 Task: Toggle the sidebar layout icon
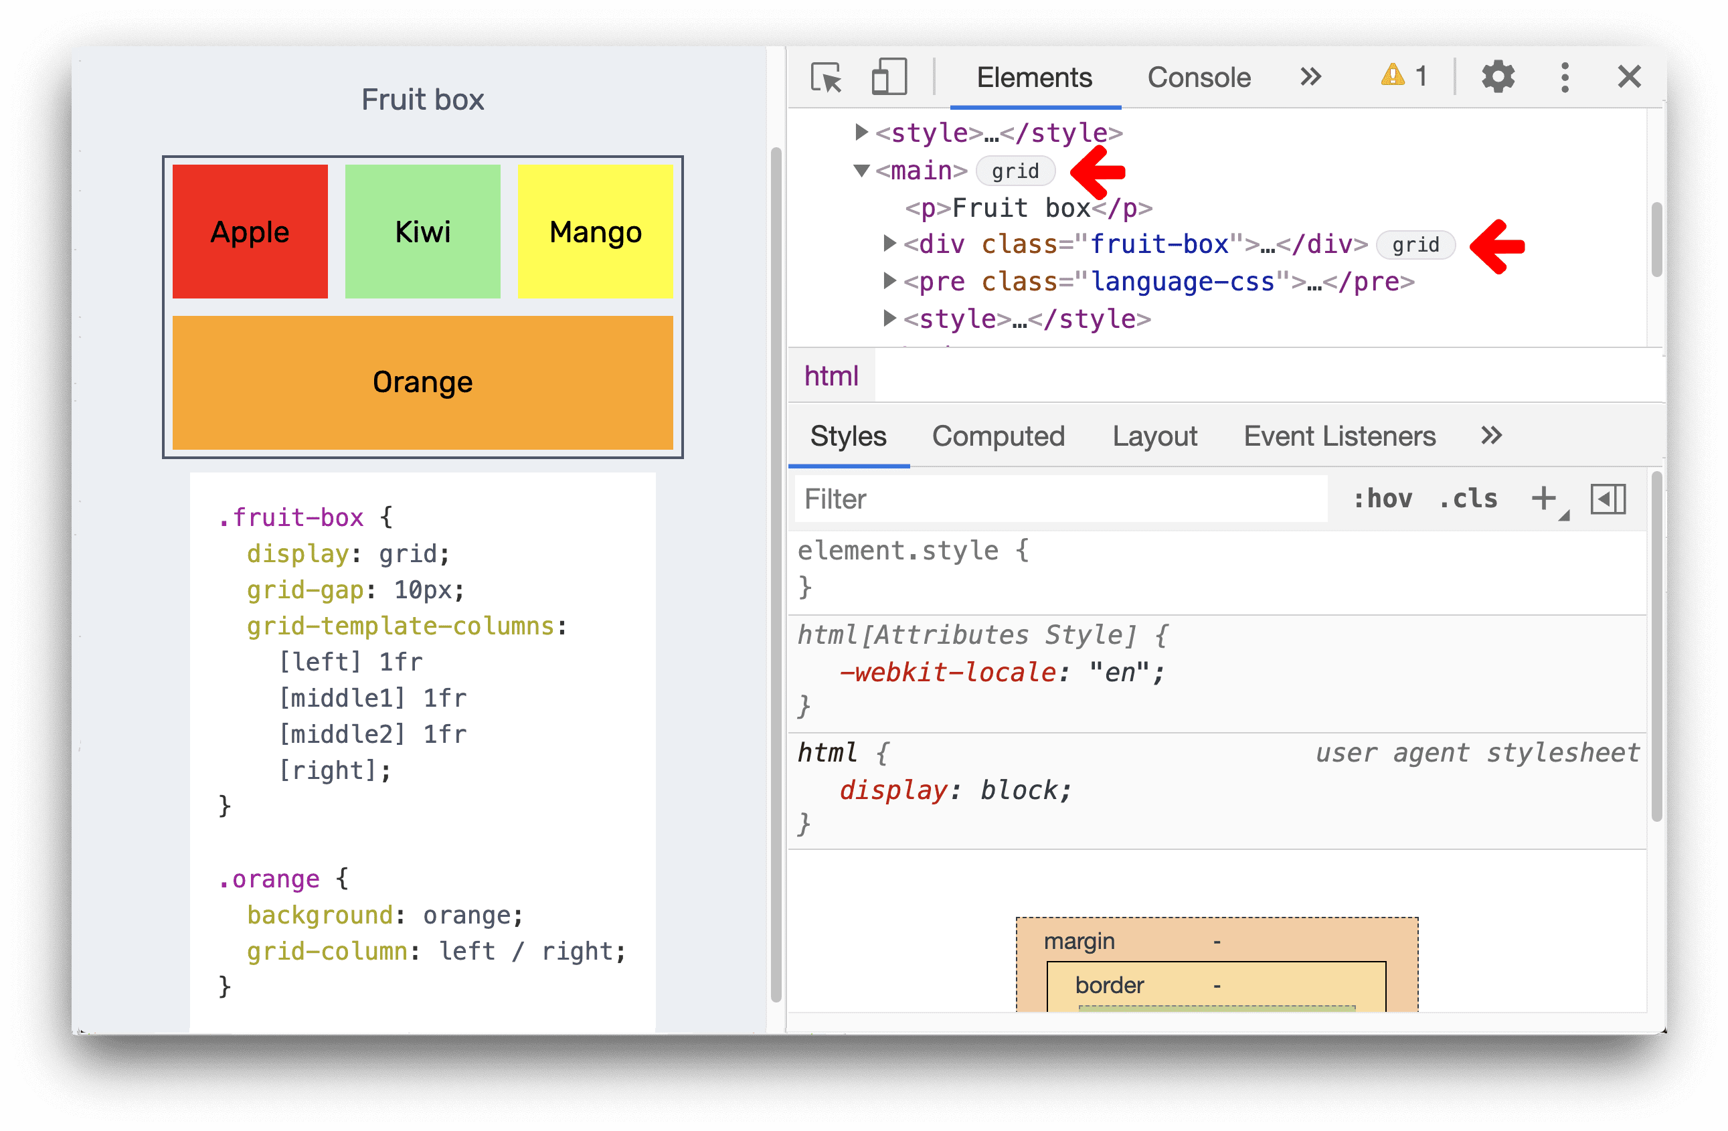coord(1608,499)
